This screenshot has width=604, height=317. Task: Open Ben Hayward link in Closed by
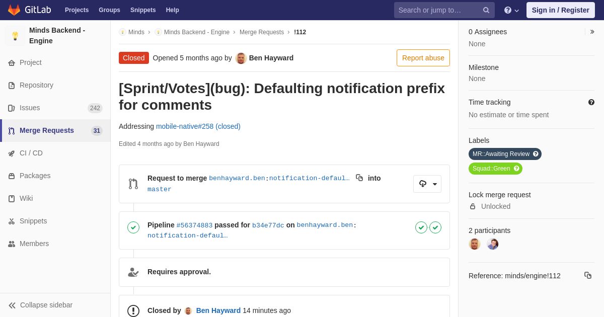click(218, 310)
